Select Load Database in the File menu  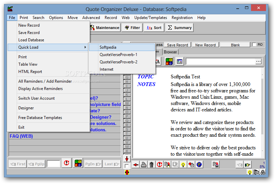click(48, 40)
